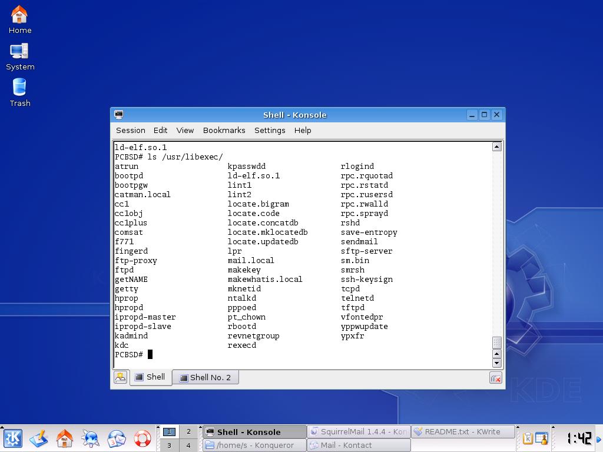Click 'revnetgroup' in terminal output
603x452 pixels.
pyautogui.click(x=253, y=336)
